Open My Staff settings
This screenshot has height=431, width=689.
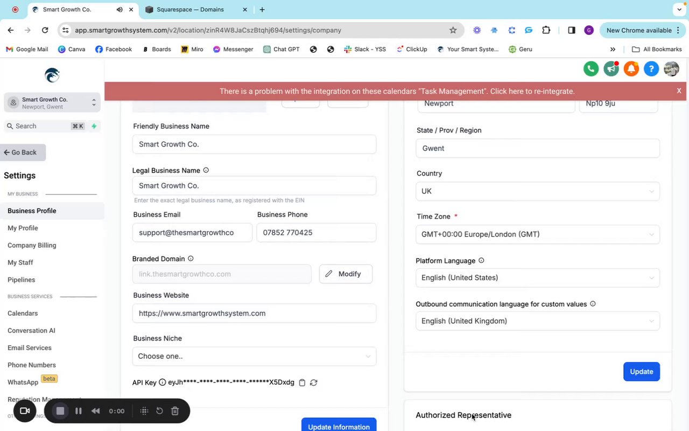coord(20,262)
